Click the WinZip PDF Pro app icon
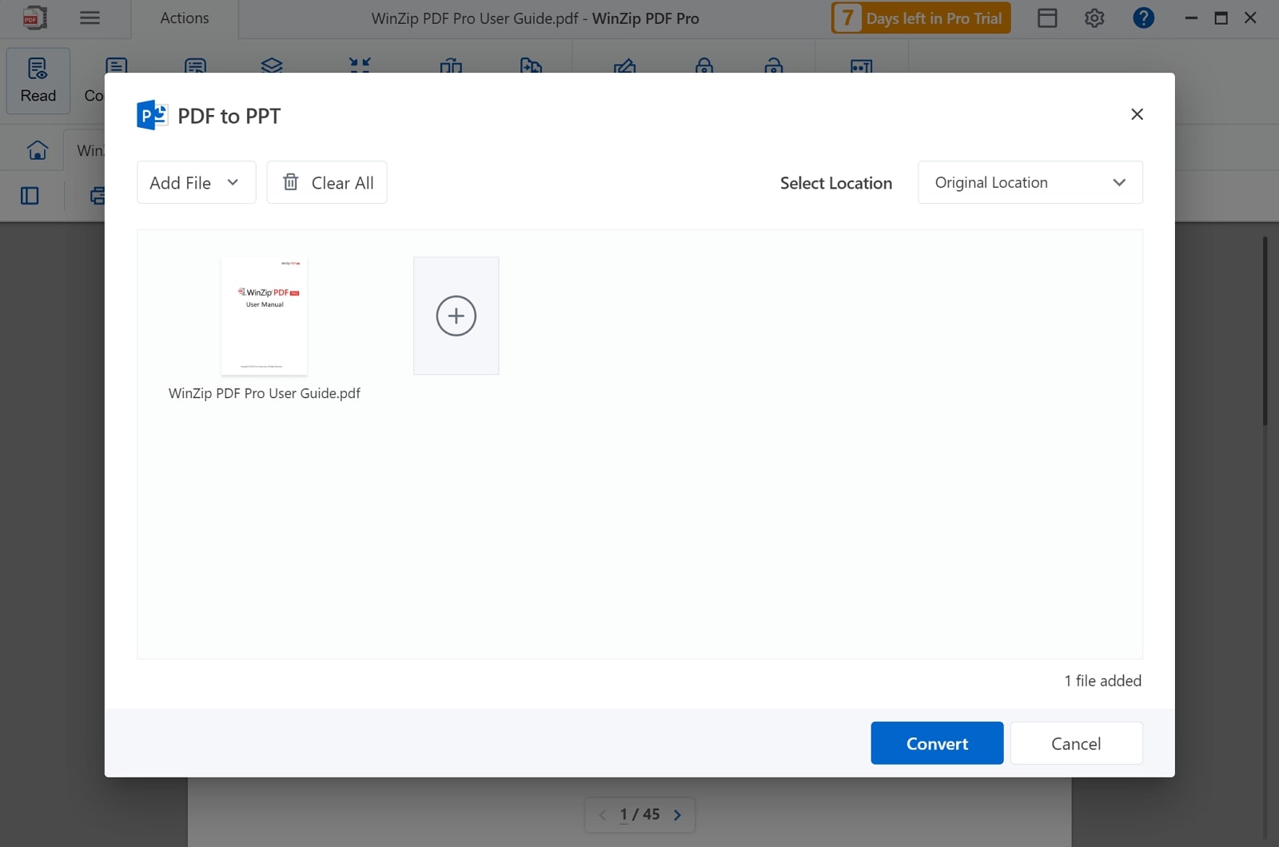1279x847 pixels. (x=34, y=18)
